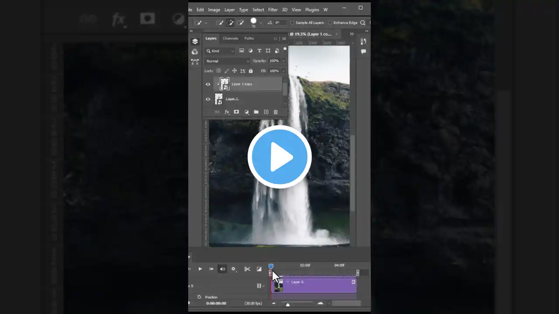Hide the Layer 1 copy layer
The width and height of the screenshot is (559, 314).
coord(208,84)
